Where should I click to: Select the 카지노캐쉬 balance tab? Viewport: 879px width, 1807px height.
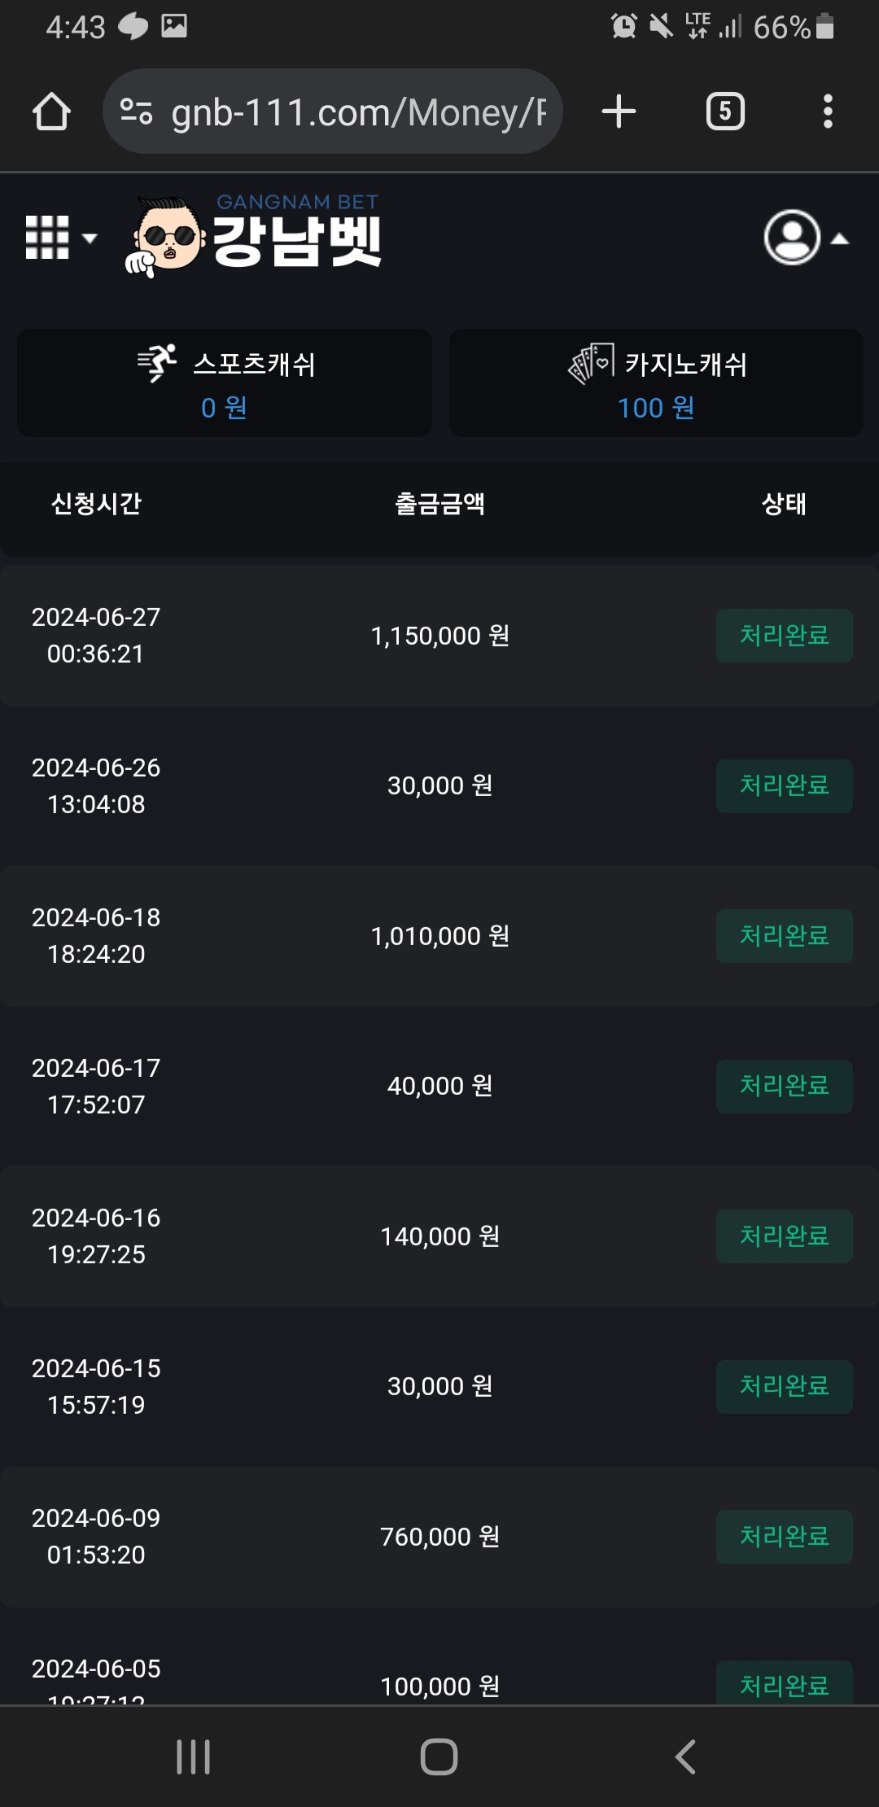click(x=656, y=383)
